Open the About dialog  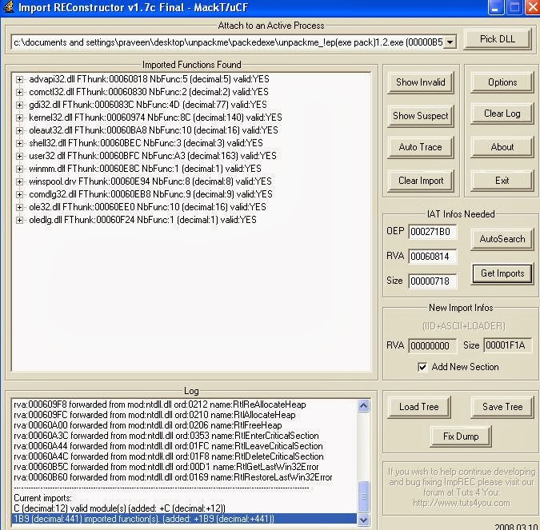(502, 147)
